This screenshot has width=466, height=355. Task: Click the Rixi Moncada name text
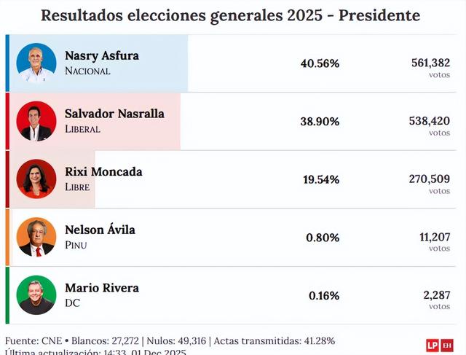[x=103, y=172]
